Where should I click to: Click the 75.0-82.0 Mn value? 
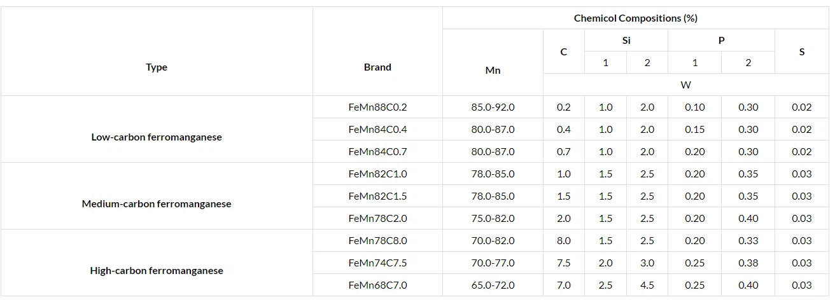click(x=493, y=219)
